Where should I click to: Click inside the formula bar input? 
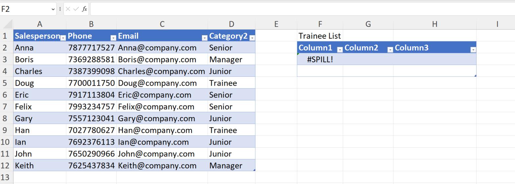[302, 9]
